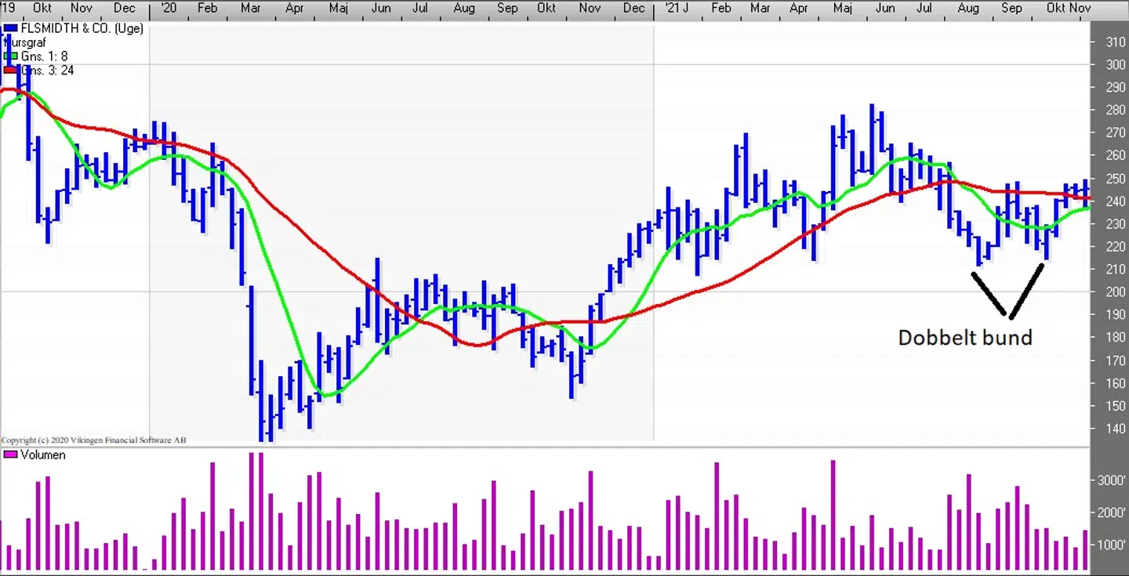Click the 2000' volume axis label

click(1111, 513)
